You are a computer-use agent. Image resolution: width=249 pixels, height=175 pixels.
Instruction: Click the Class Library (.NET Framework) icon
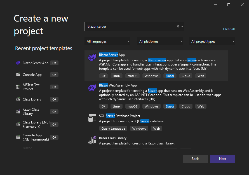18,124
